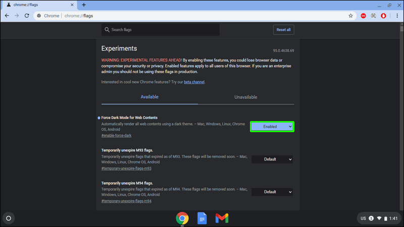
Task: Click the Chrome site info icon in address bar
Action: click(39, 16)
